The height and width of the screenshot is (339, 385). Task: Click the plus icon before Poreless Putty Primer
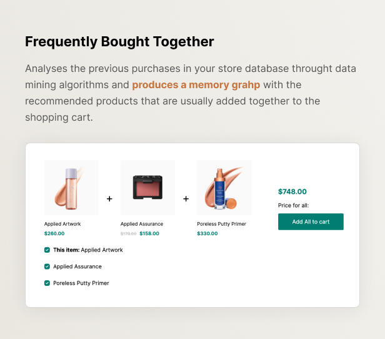[186, 198]
